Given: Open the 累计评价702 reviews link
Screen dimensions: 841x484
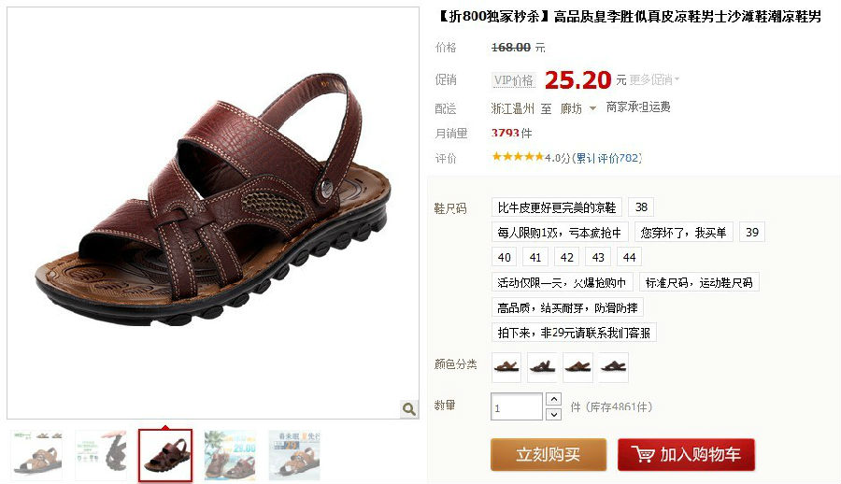Looking at the screenshot, I should click(x=607, y=158).
